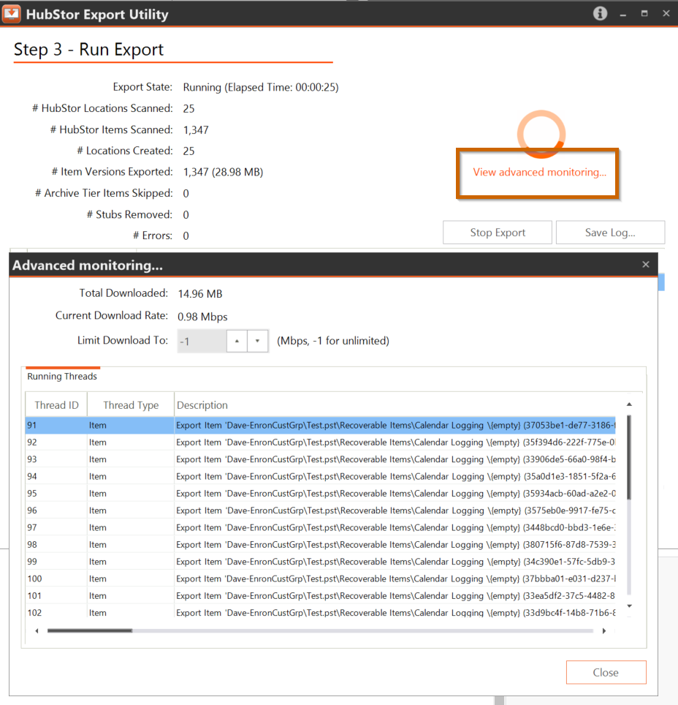Click description ending 35f394d6-222f-775e
Viewport: 678px width, 705px height.
coord(395,442)
